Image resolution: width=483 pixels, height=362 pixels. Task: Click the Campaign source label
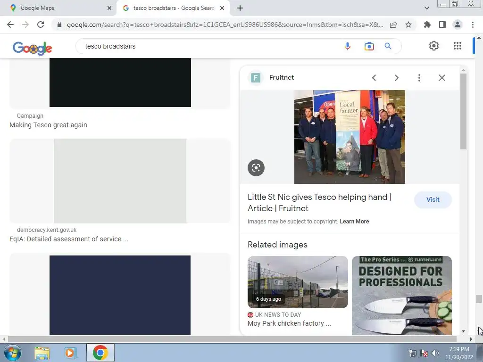30,116
